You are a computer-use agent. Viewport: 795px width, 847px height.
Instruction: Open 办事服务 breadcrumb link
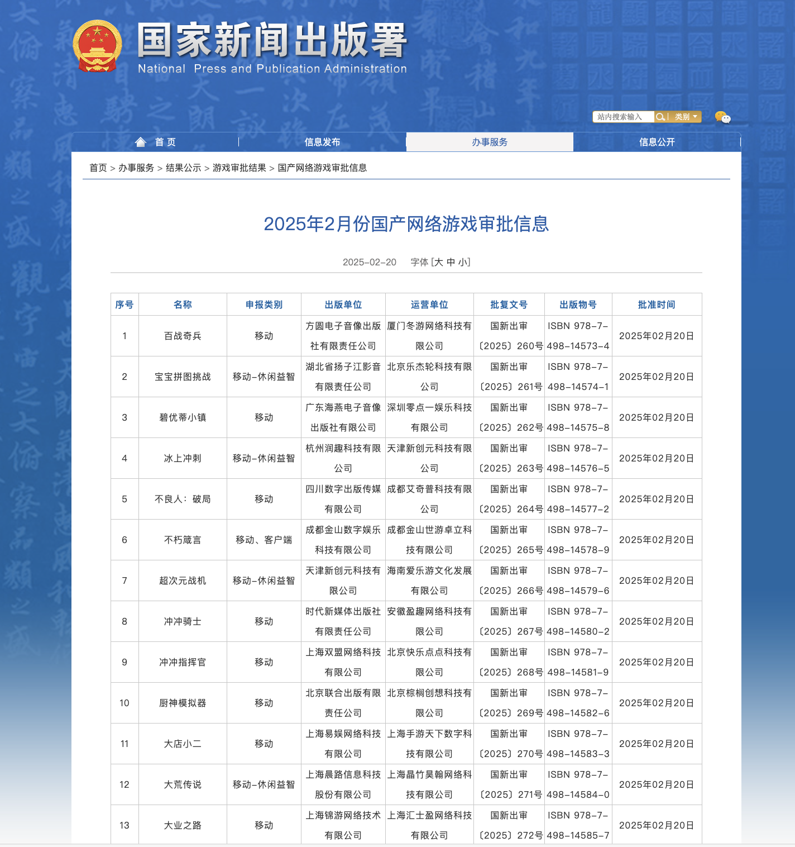tap(136, 168)
